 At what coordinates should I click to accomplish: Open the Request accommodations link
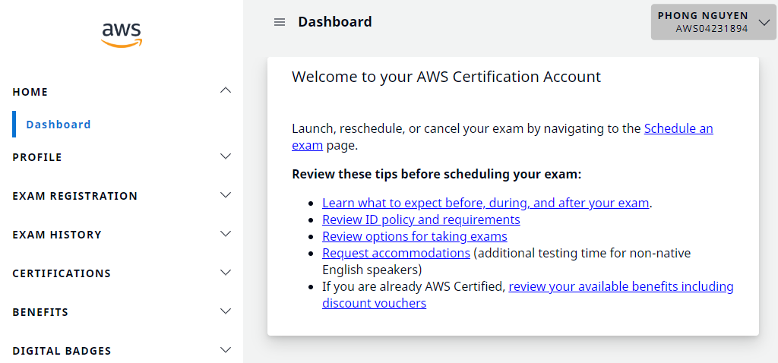[x=396, y=253]
